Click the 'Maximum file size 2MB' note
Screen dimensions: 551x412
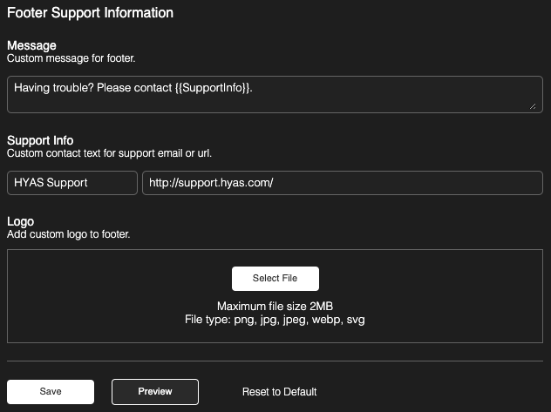(275, 307)
